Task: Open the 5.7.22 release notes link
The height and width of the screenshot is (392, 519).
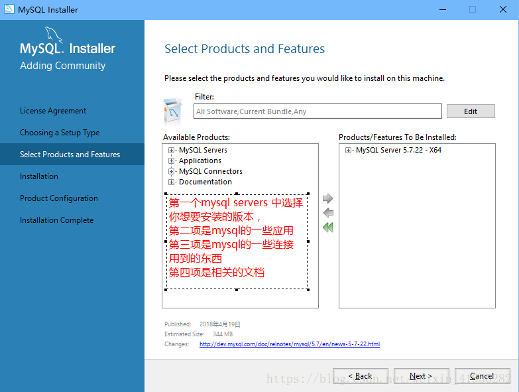Action: [290, 344]
